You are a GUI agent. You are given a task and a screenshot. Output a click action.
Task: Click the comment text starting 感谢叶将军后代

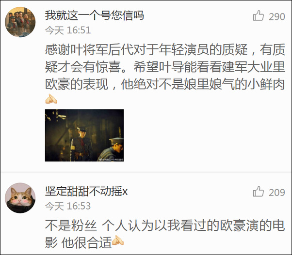click(165, 67)
